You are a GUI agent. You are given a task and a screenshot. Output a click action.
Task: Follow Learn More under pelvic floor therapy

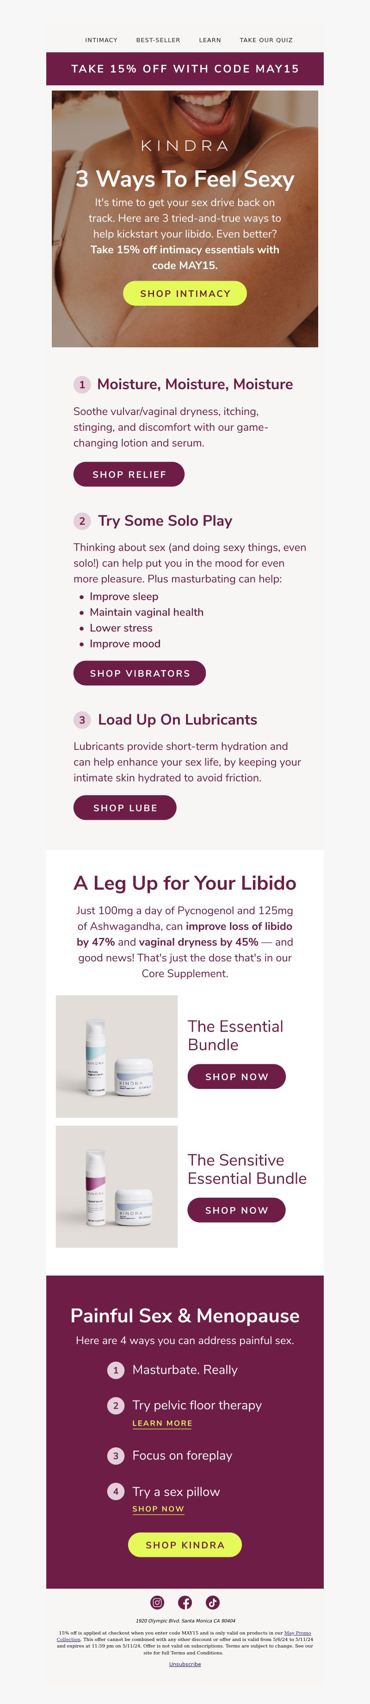[162, 1423]
